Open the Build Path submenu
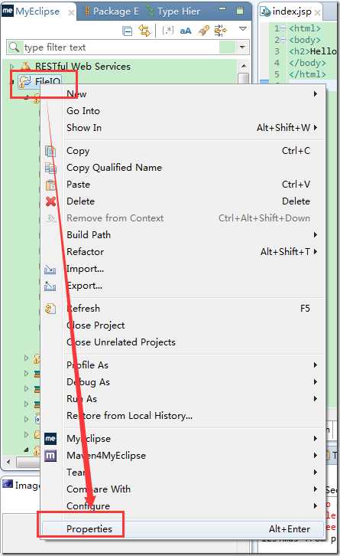Viewport: 340px width, 556px height. tap(183, 235)
